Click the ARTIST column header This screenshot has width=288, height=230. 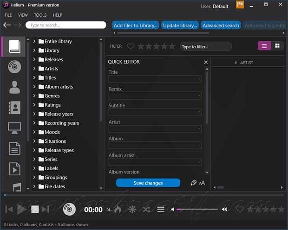pos(246,63)
